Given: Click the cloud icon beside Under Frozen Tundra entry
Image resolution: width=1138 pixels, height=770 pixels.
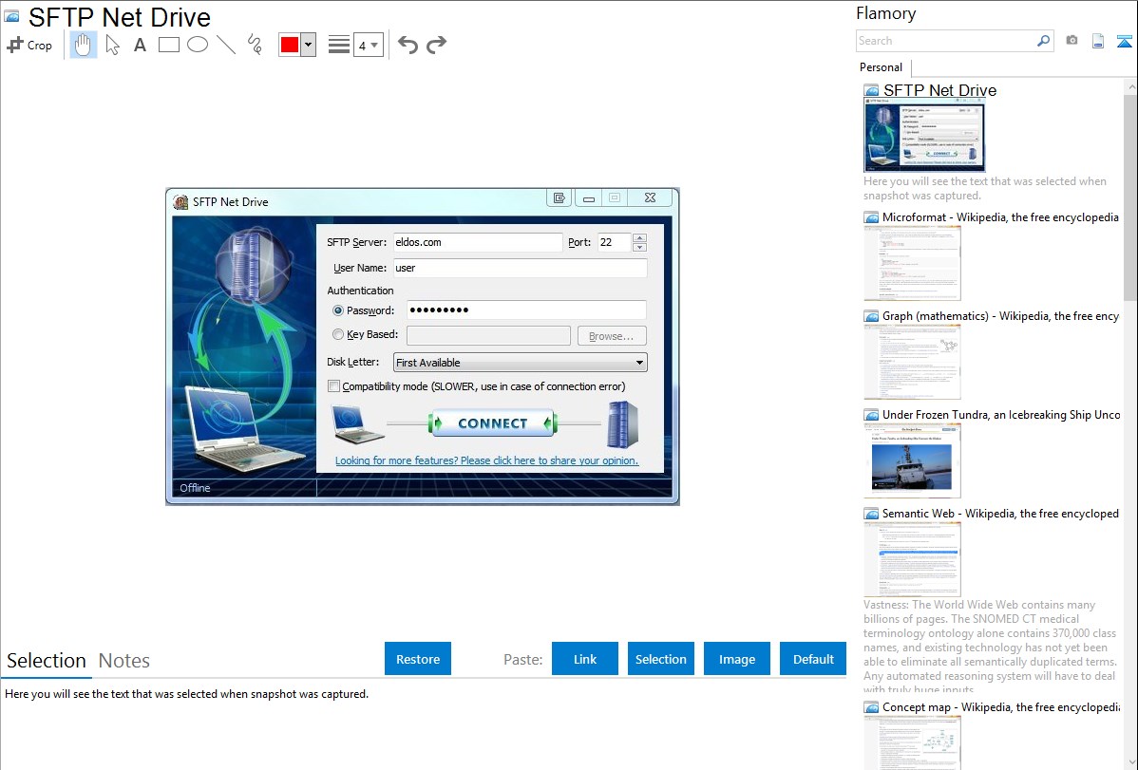Looking at the screenshot, I should [871, 415].
